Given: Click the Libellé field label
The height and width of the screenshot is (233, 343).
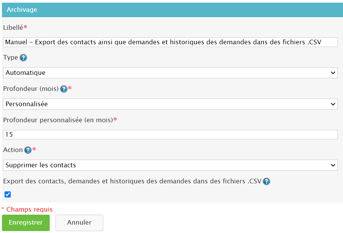Looking at the screenshot, I should 13,28.
